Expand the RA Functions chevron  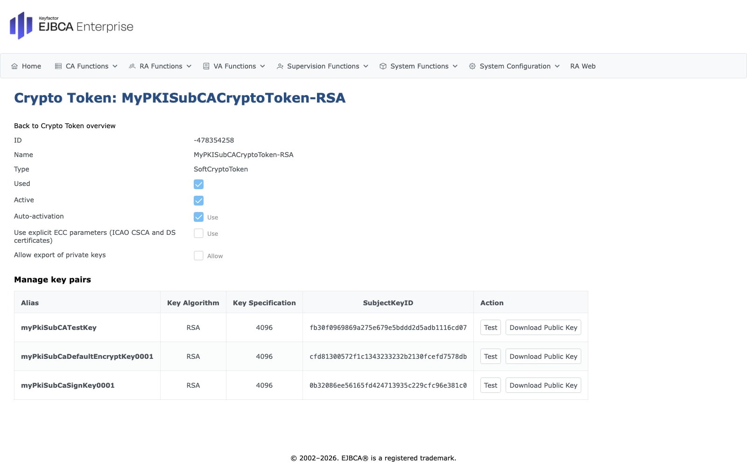189,66
